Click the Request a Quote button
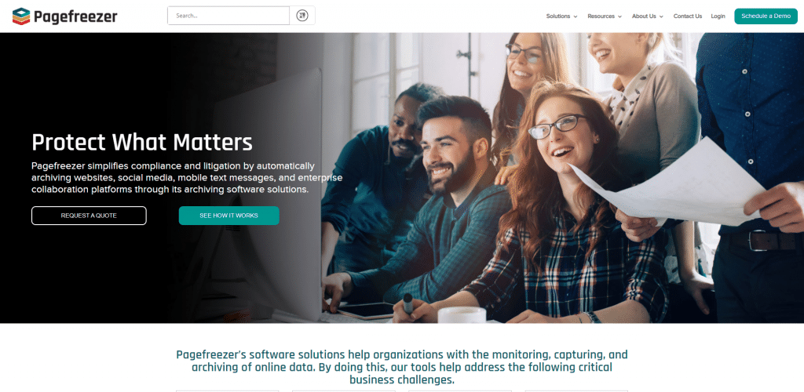 click(89, 216)
